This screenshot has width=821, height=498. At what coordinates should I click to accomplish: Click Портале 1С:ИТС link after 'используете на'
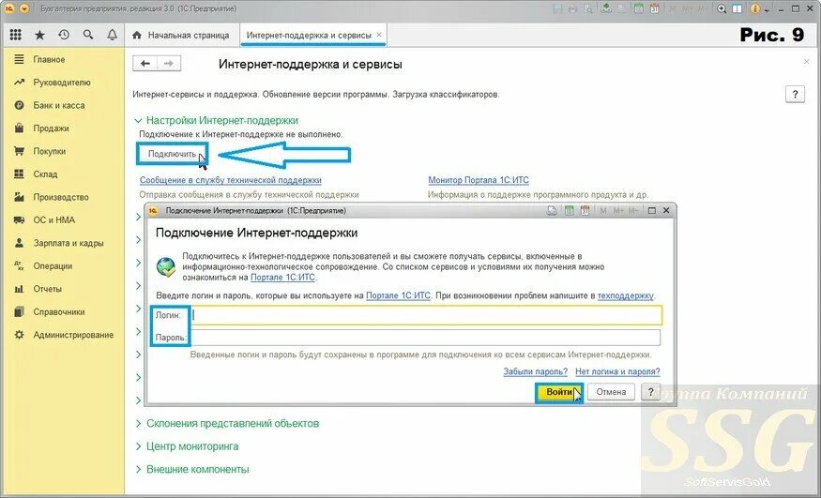tap(398, 295)
